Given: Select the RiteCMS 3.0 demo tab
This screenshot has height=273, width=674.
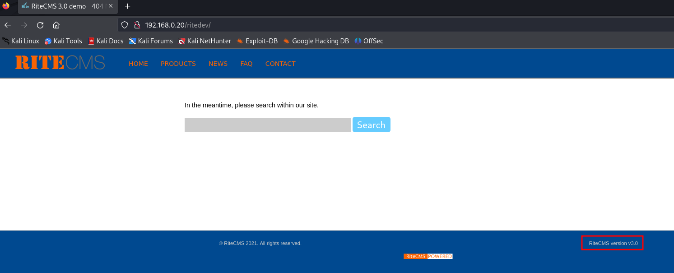Looking at the screenshot, I should click(68, 6).
